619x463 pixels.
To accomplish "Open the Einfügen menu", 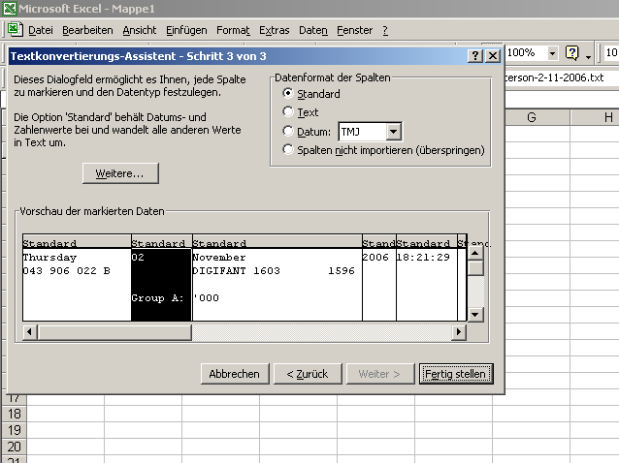I will point(186,30).
